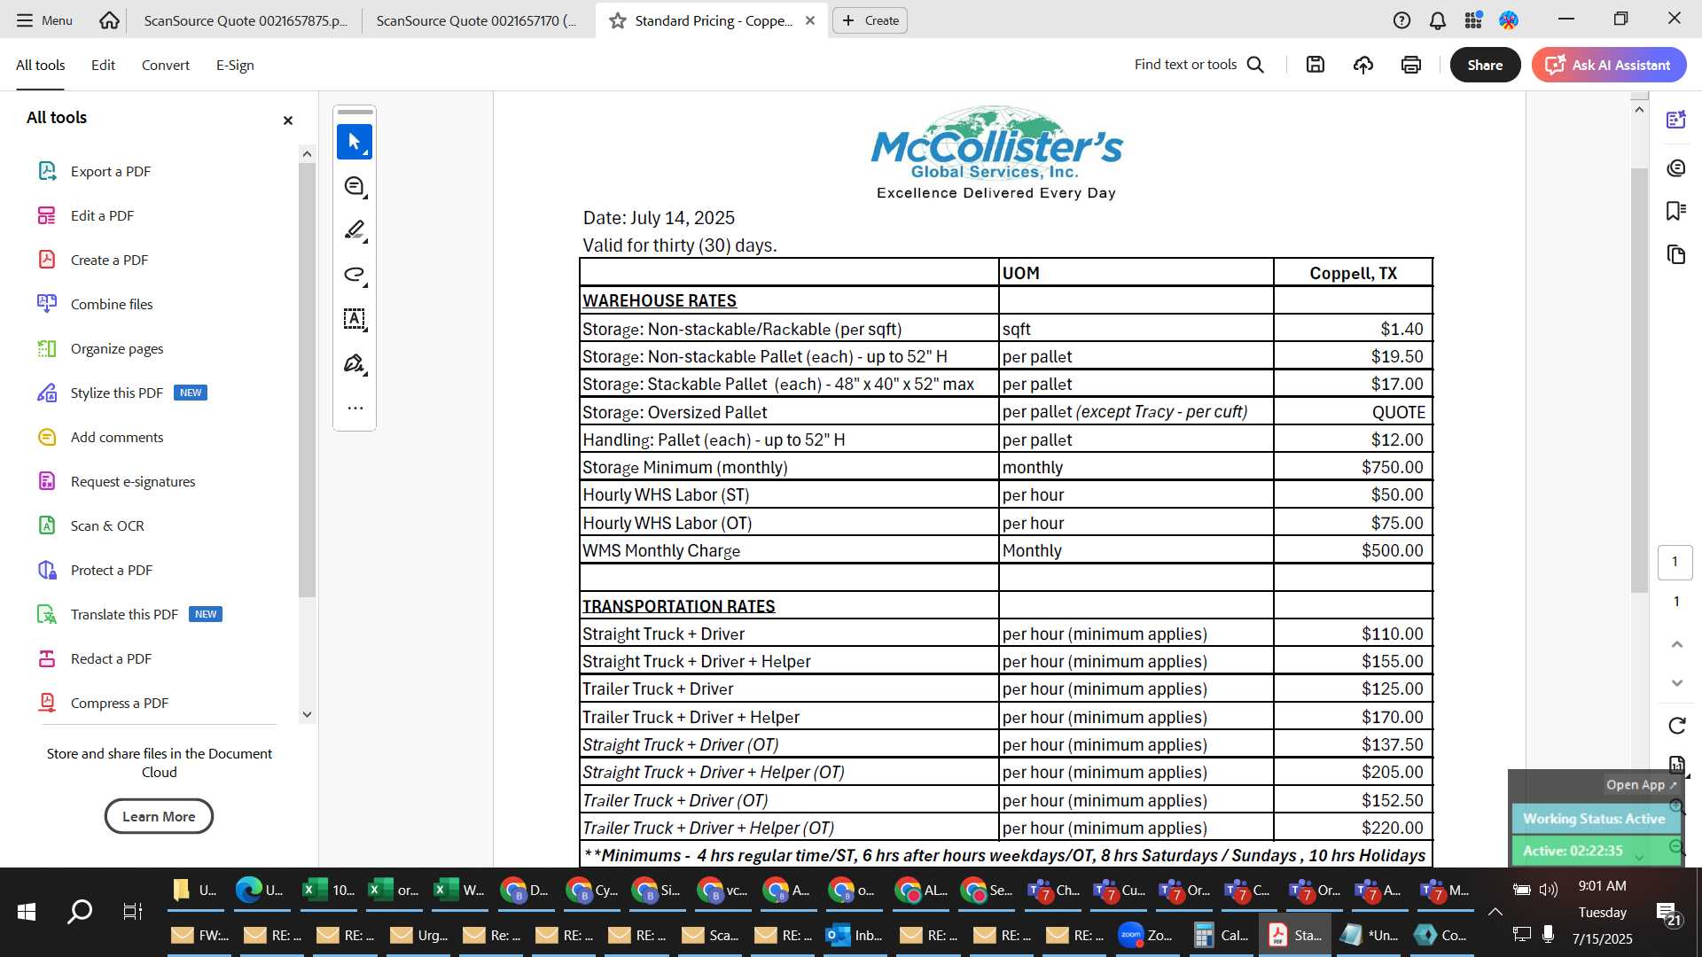This screenshot has width=1702, height=957.
Task: Click the Create new tab button
Action: click(870, 20)
